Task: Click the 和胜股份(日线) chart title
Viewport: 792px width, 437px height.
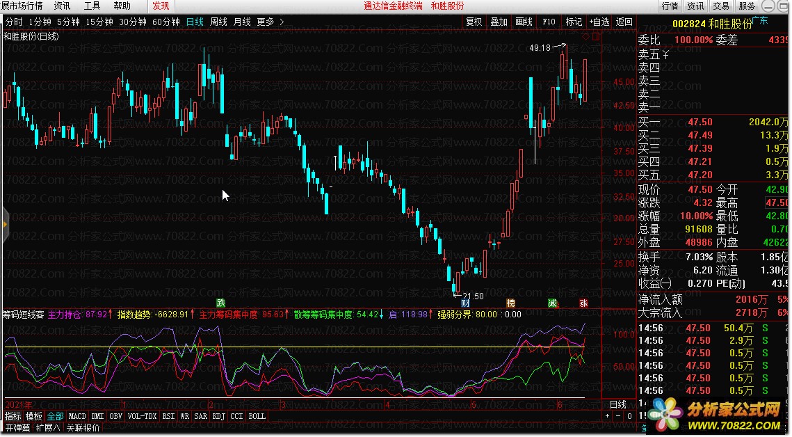Action: tap(31, 36)
